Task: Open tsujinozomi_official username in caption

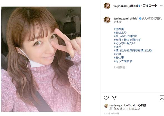Action: pos(126,19)
